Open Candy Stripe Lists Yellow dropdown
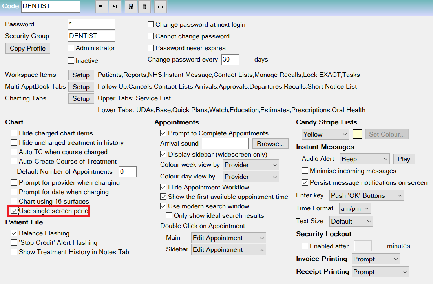This screenshot has width=433, height=284. (x=325, y=135)
